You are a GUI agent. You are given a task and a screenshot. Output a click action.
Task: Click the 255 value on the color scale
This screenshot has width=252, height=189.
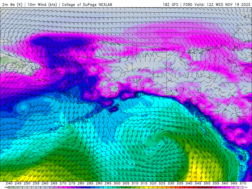pyautogui.click(x=36, y=183)
